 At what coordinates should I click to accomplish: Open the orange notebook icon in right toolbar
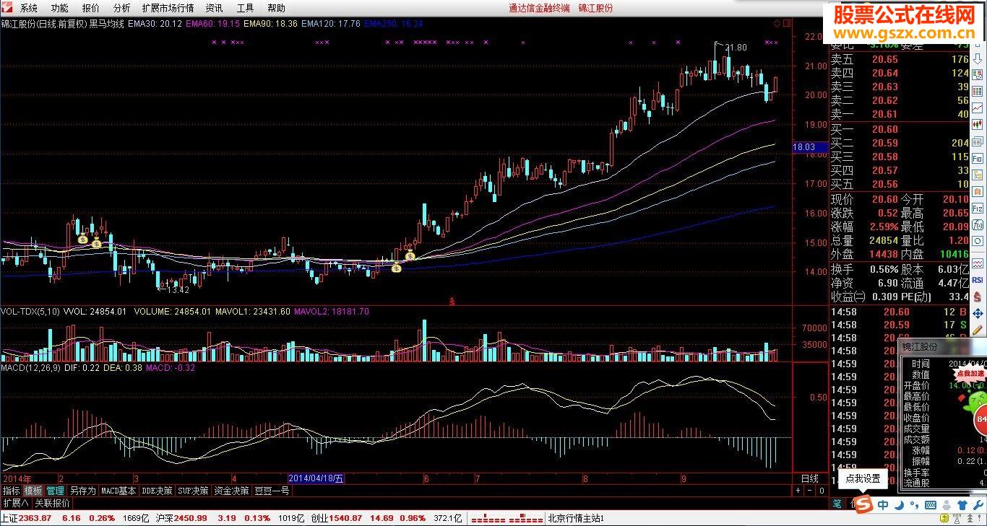pos(978,190)
